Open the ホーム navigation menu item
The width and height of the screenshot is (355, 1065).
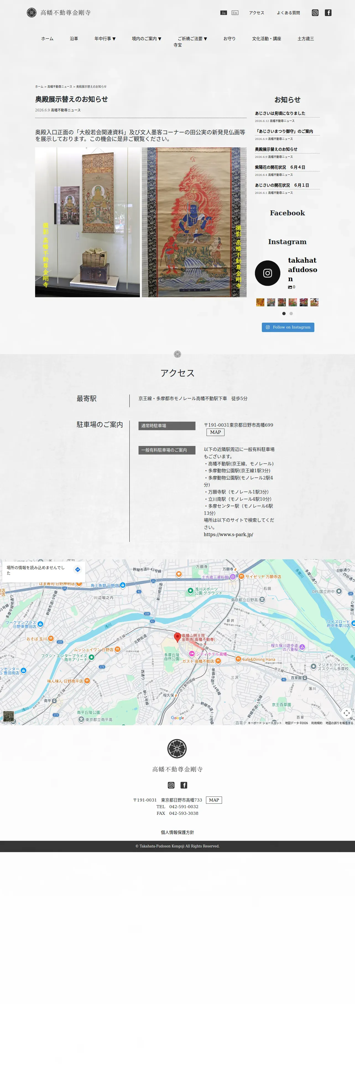(47, 38)
